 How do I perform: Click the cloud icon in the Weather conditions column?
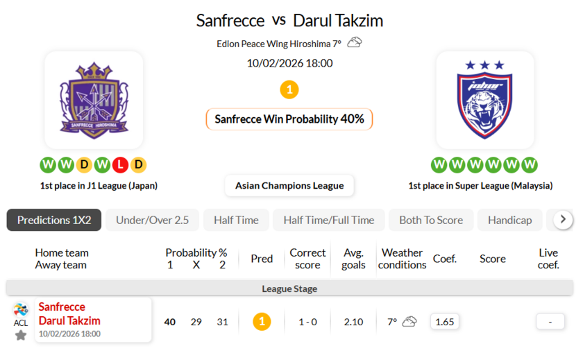(409, 322)
